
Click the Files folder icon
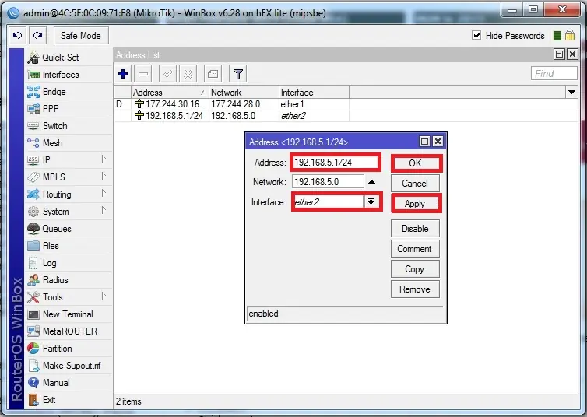pyautogui.click(x=33, y=246)
